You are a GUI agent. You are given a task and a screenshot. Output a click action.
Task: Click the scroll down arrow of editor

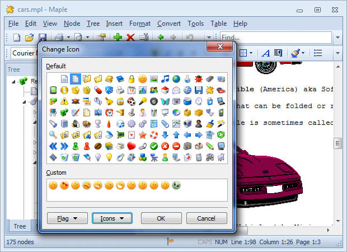[x=337, y=221]
